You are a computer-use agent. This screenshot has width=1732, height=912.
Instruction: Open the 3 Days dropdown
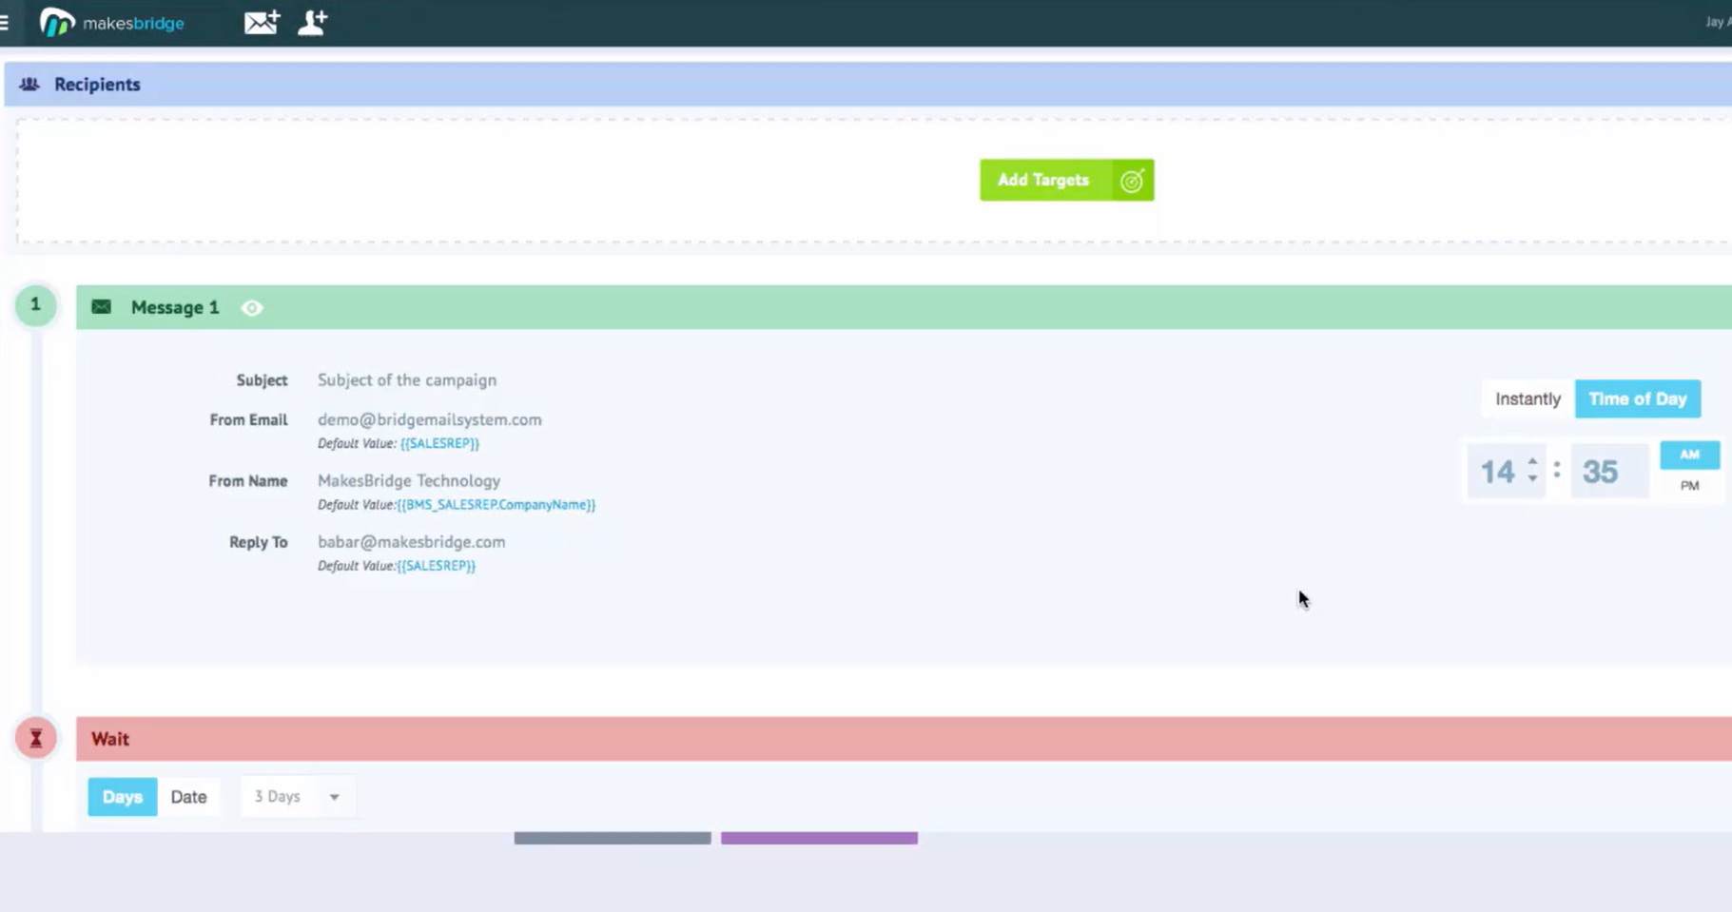click(x=296, y=796)
